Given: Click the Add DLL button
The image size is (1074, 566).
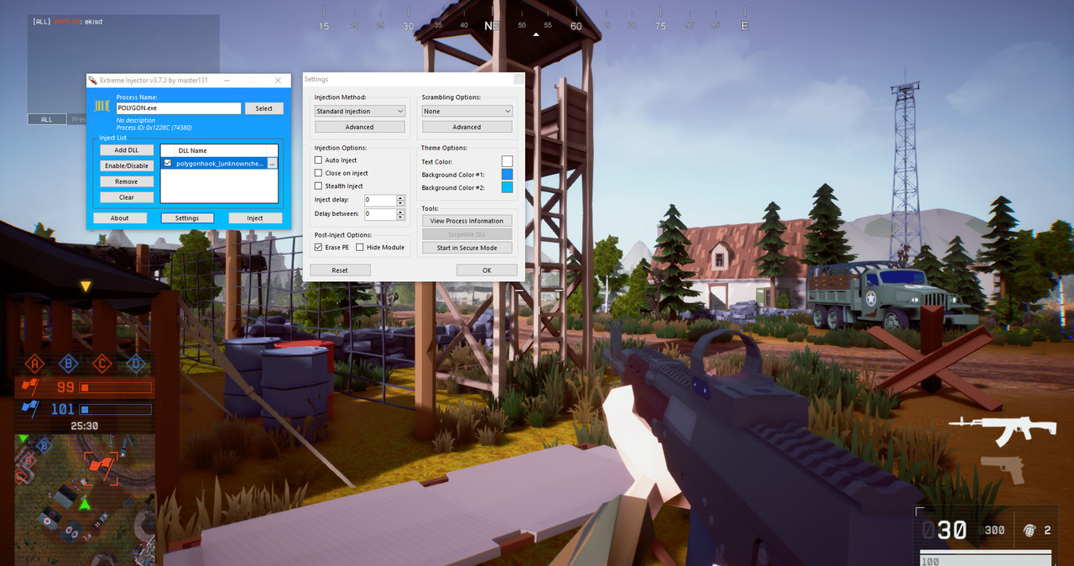Looking at the screenshot, I should (127, 149).
